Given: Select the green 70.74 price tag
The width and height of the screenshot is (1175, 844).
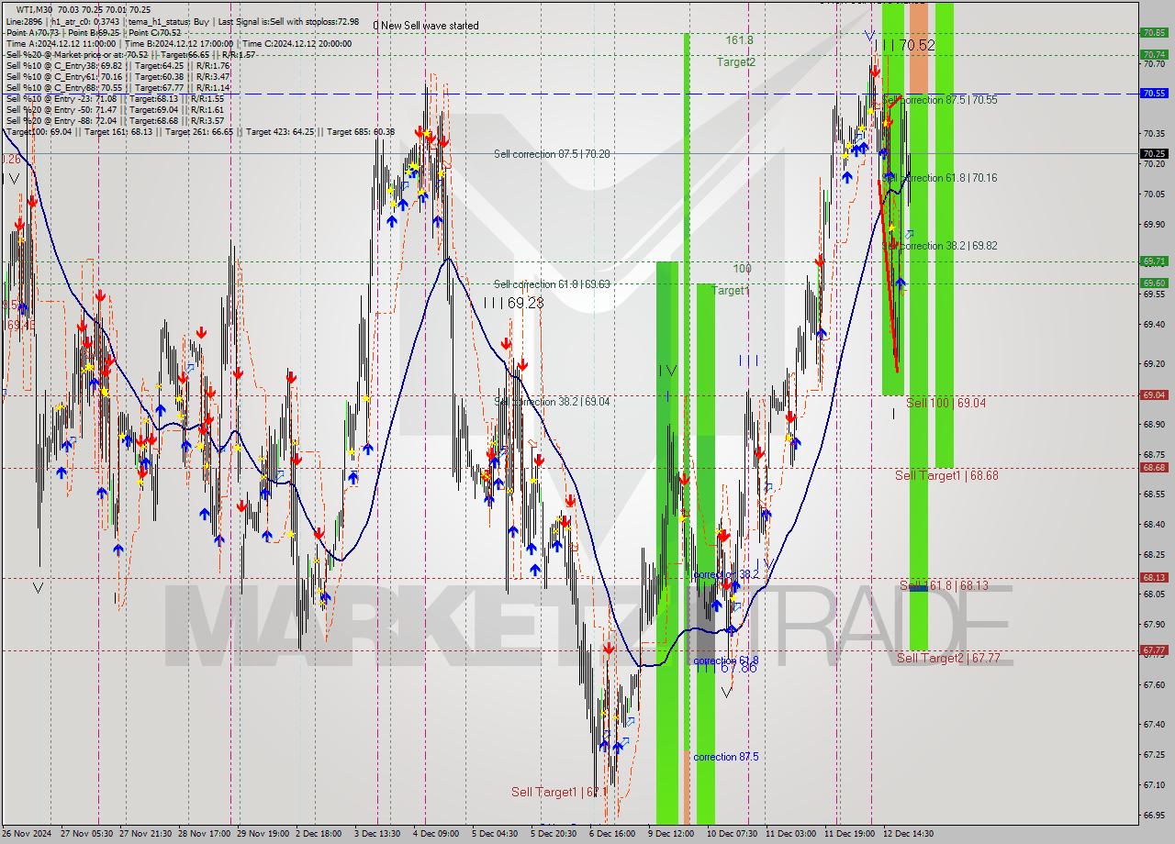Looking at the screenshot, I should (1154, 54).
